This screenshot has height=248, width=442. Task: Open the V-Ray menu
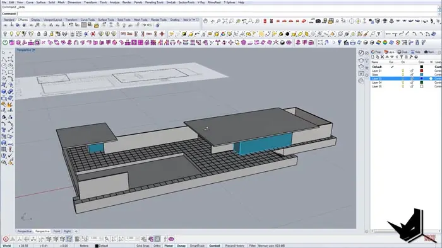point(201,3)
